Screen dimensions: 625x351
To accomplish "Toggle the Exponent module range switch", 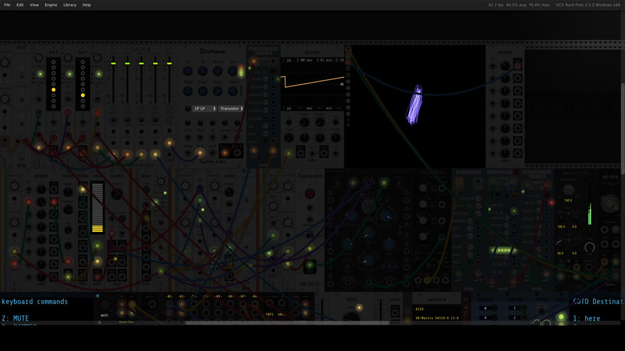I will (x=310, y=235).
